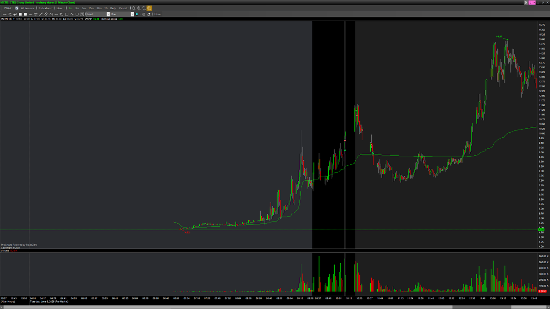Click the Volume pane label
Image resolution: width=550 pixels, height=309 pixels.
5,251
